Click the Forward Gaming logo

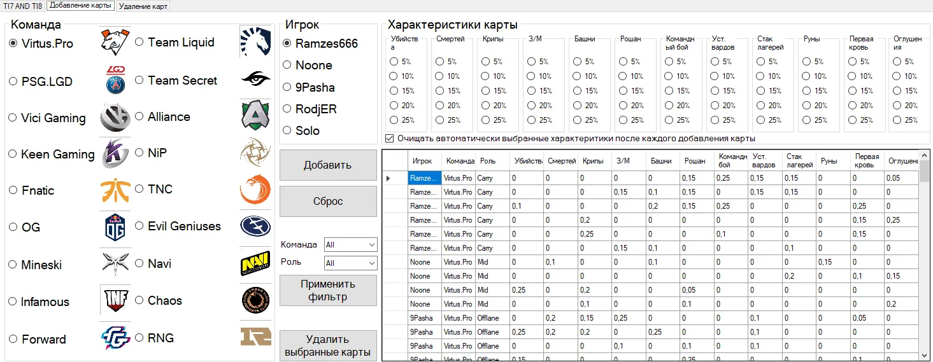point(115,338)
